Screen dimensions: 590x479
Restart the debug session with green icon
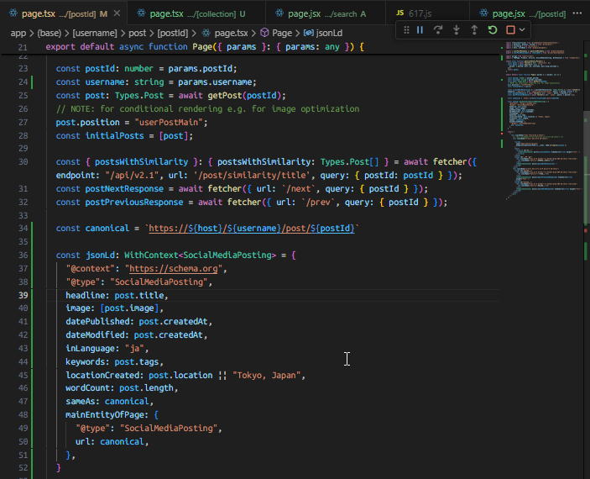pos(493,29)
